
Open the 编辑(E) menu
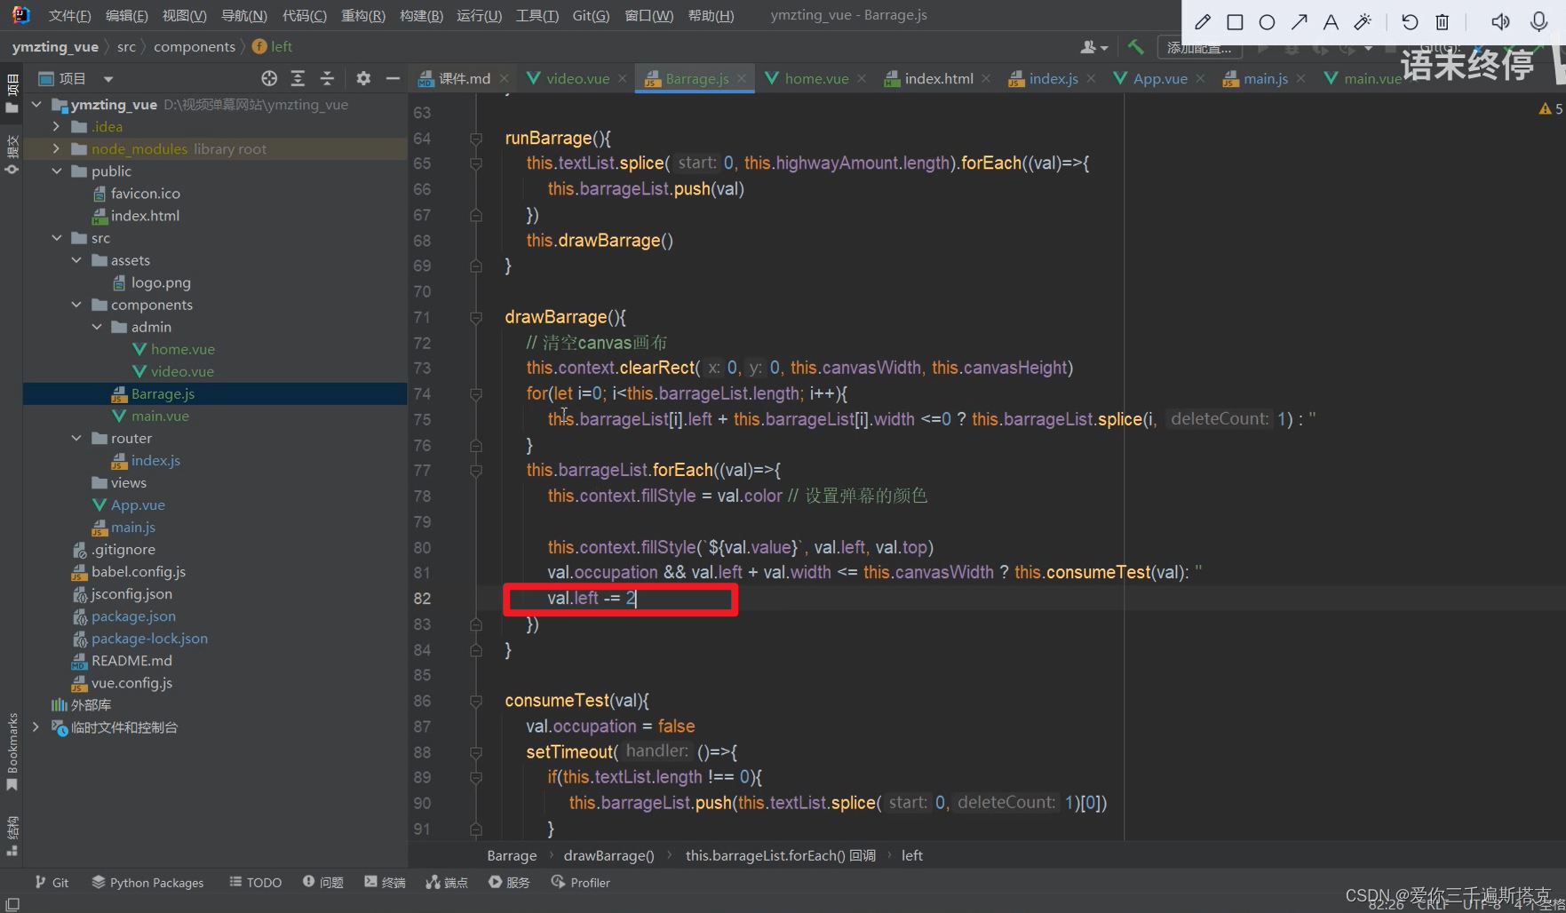(x=126, y=15)
